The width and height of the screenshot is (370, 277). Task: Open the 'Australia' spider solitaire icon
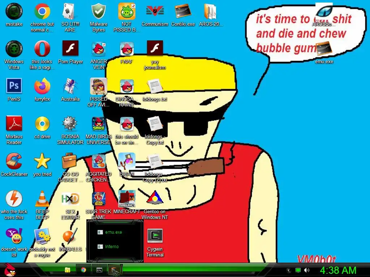[70, 86]
